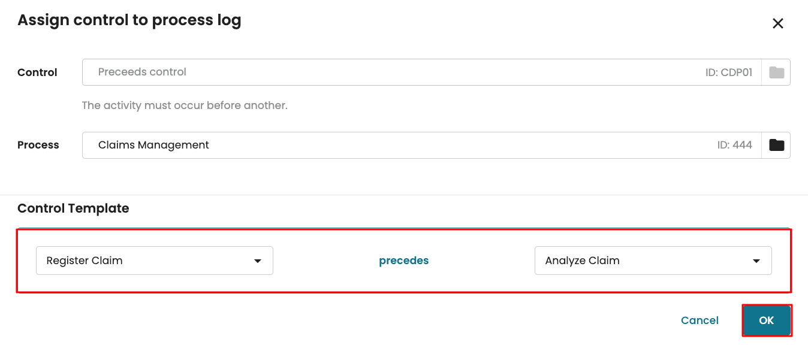Click the precedes relation link
The width and height of the screenshot is (808, 345).
point(403,261)
